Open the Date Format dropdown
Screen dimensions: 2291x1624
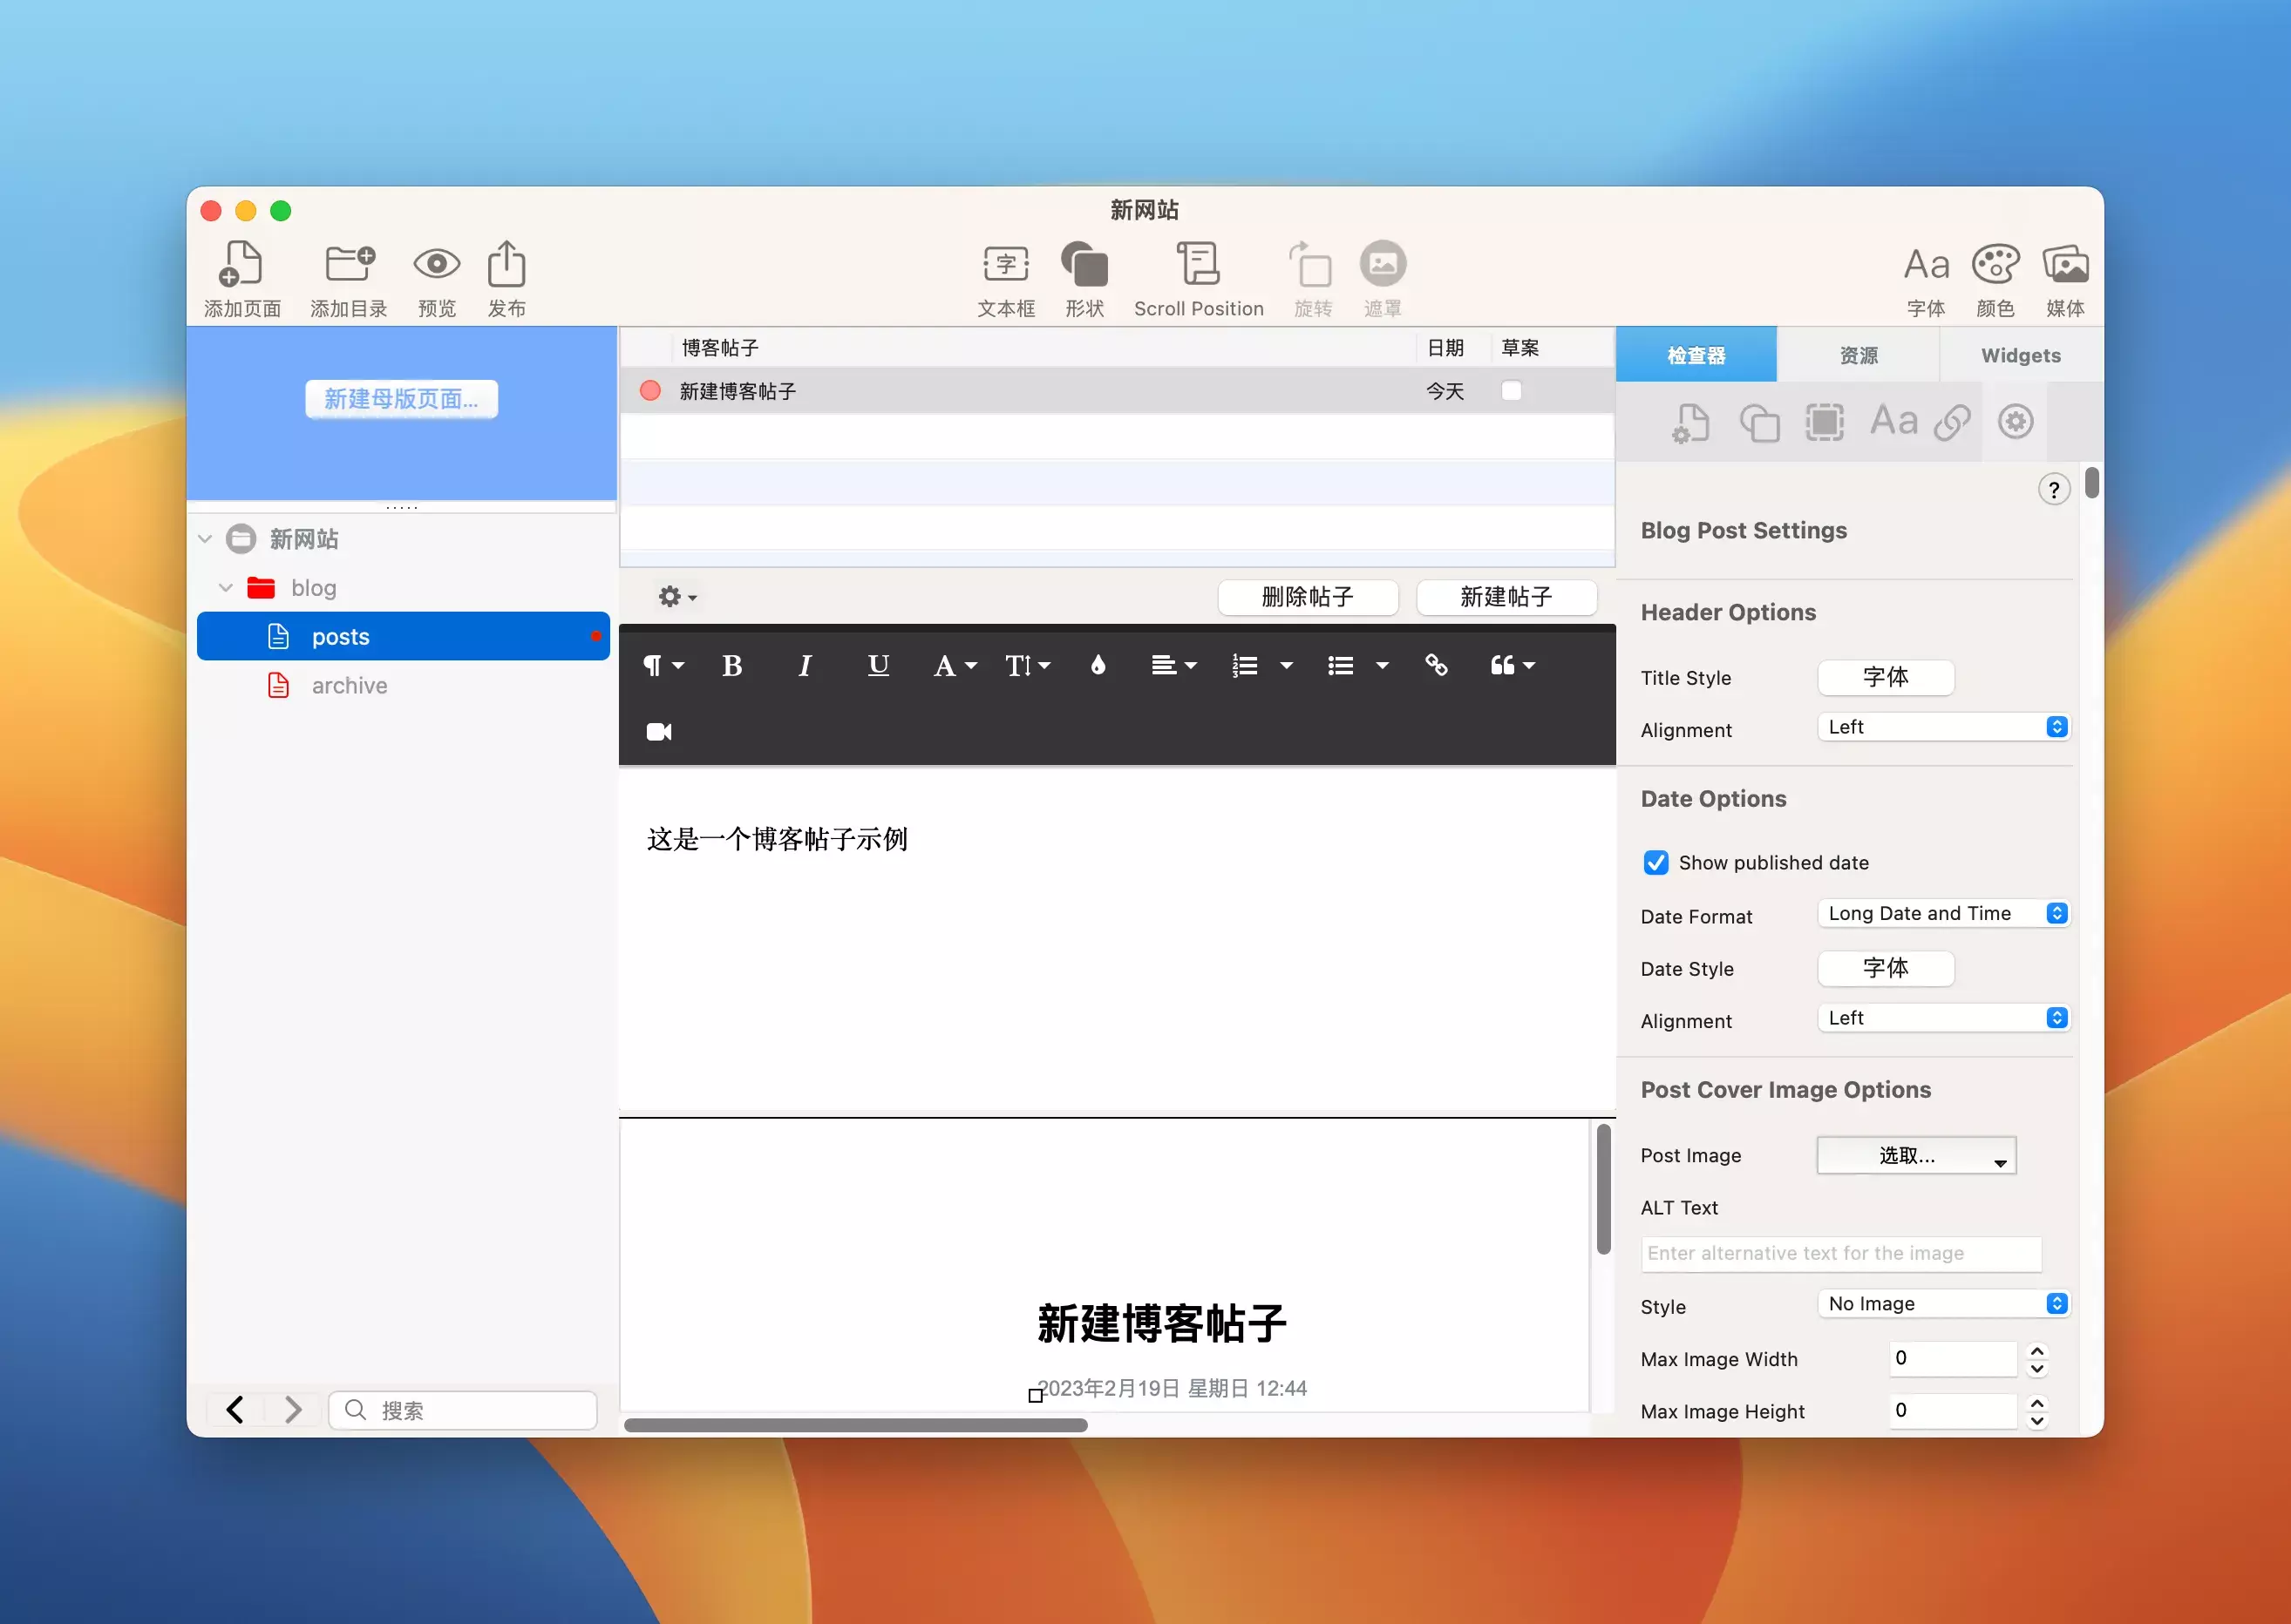[1941, 913]
